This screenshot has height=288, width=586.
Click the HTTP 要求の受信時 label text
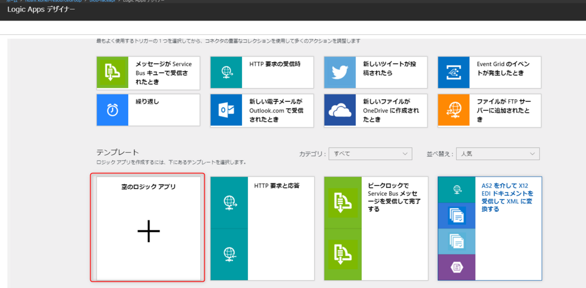pos(275,64)
